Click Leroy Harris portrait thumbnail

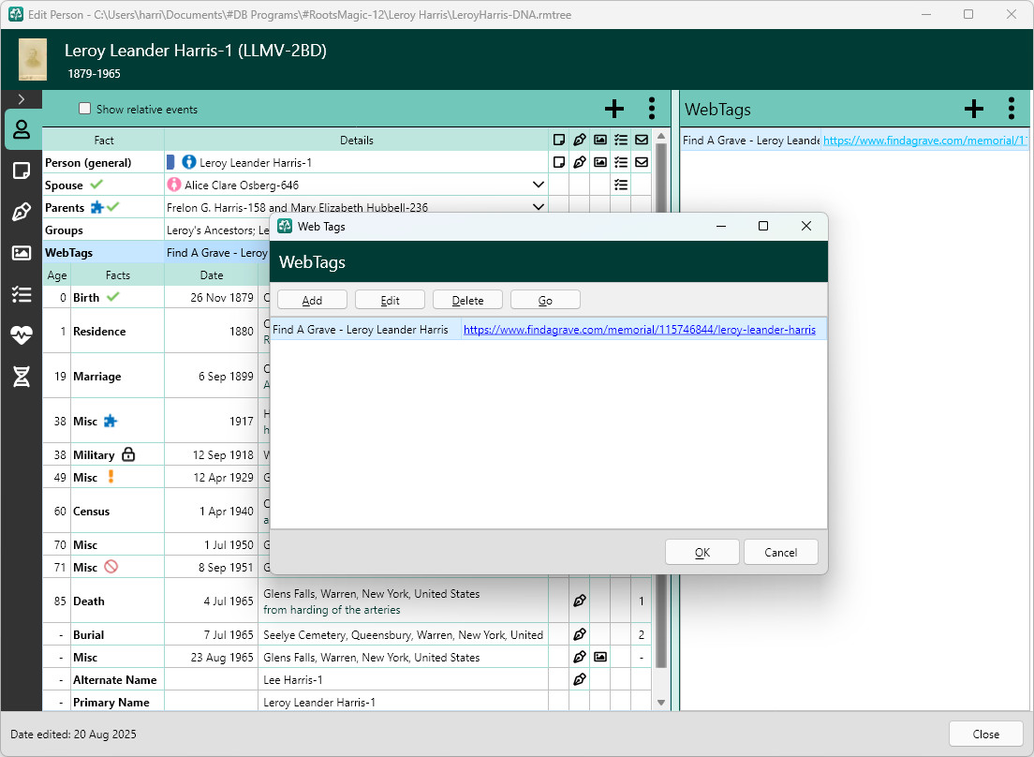point(32,59)
